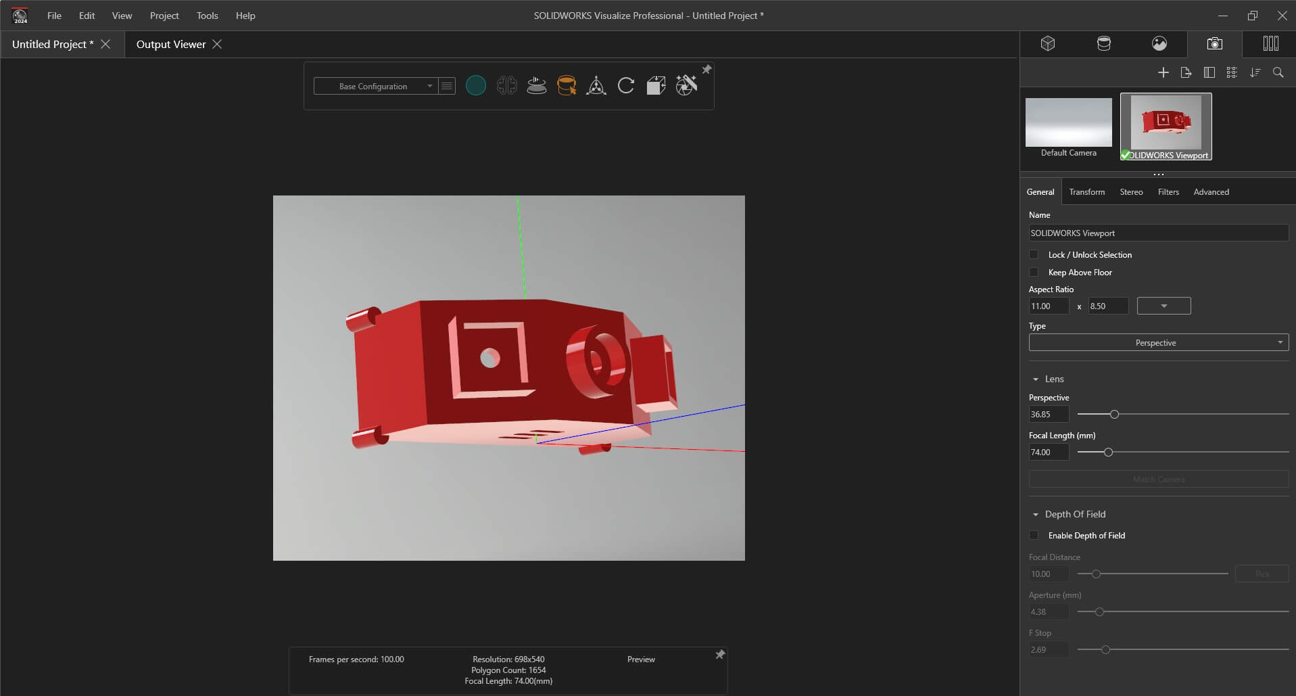The width and height of the screenshot is (1296, 696).
Task: Click the Focal Length slider handle
Action: point(1108,453)
